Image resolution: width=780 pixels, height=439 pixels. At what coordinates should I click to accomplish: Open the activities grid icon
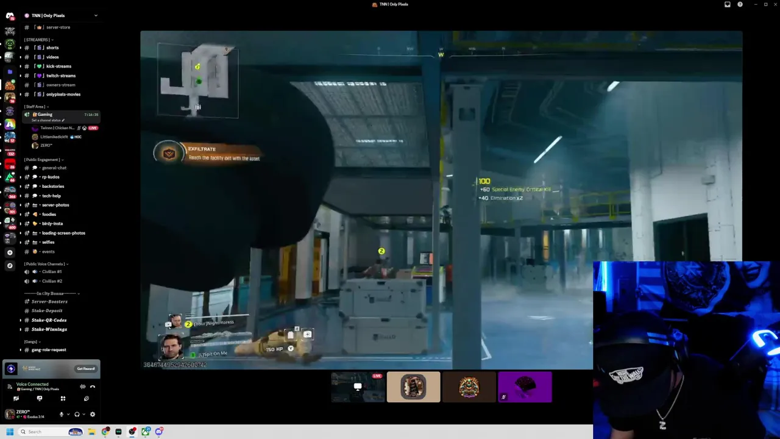click(x=63, y=398)
